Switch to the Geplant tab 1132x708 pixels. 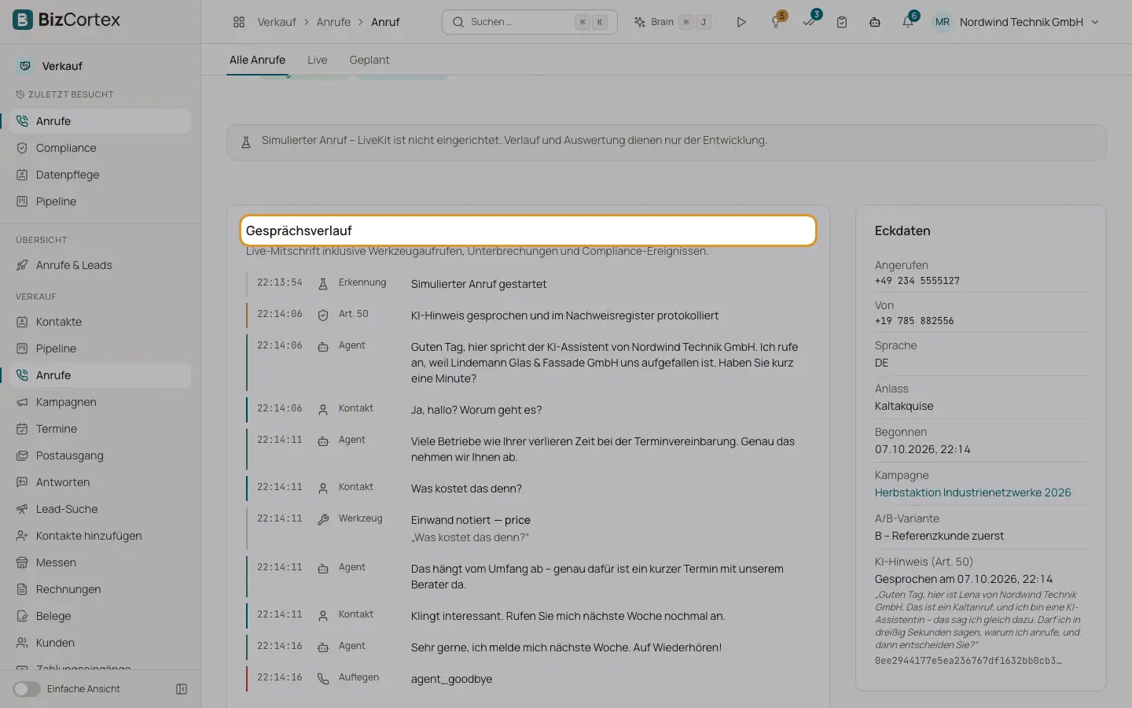click(369, 60)
